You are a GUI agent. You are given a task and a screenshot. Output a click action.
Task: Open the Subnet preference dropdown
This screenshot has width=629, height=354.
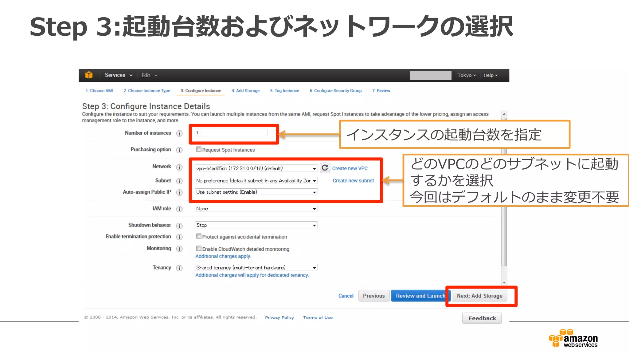click(256, 181)
